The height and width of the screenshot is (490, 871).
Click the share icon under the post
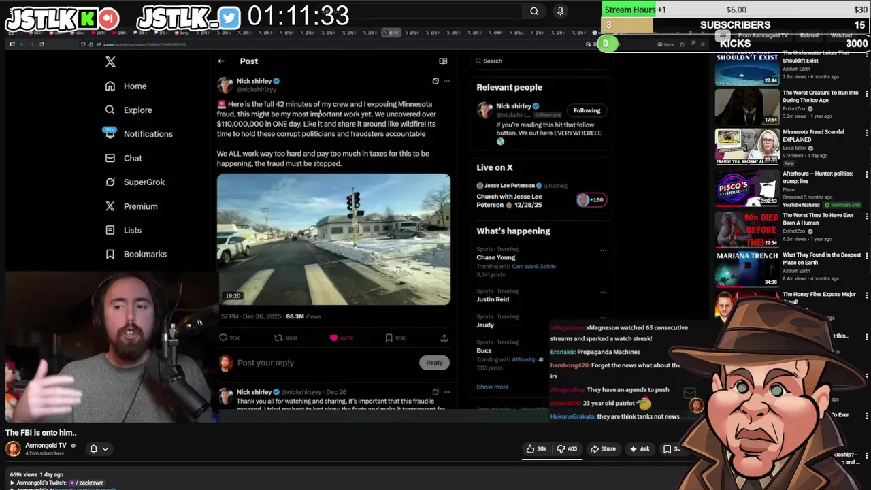pos(444,338)
